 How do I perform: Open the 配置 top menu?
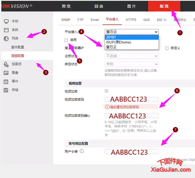164,6
